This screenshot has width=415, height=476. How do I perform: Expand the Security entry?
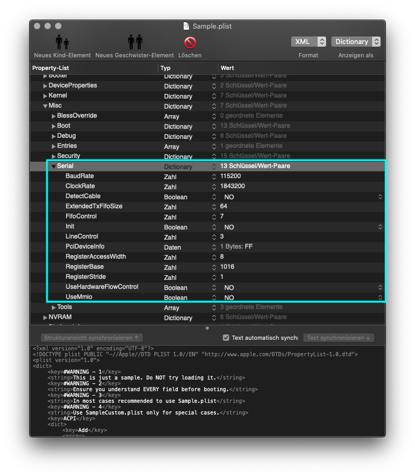tap(53, 156)
